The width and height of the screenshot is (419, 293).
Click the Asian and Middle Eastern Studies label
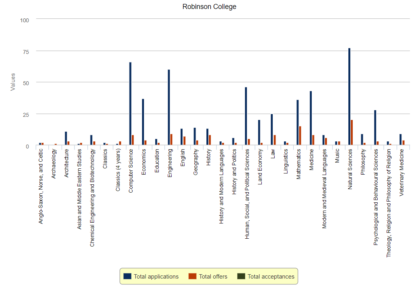[79, 189]
